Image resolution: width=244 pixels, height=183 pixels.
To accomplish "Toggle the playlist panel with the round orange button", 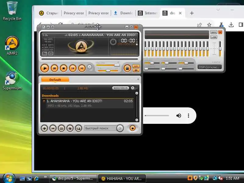I will click(x=127, y=68).
